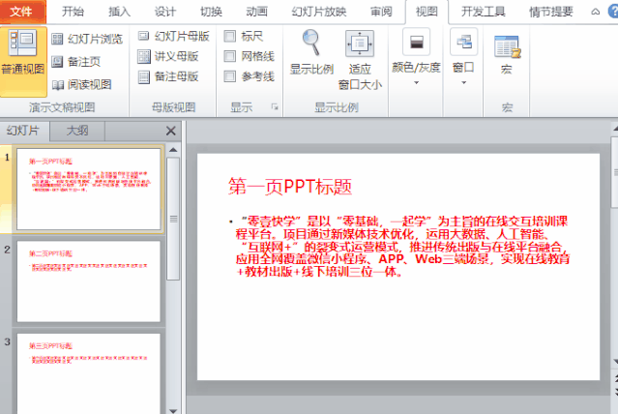Screen dimensions: 618x414
Task: Open Slide Sorter view (幻灯片浏览)
Action: click(87, 39)
